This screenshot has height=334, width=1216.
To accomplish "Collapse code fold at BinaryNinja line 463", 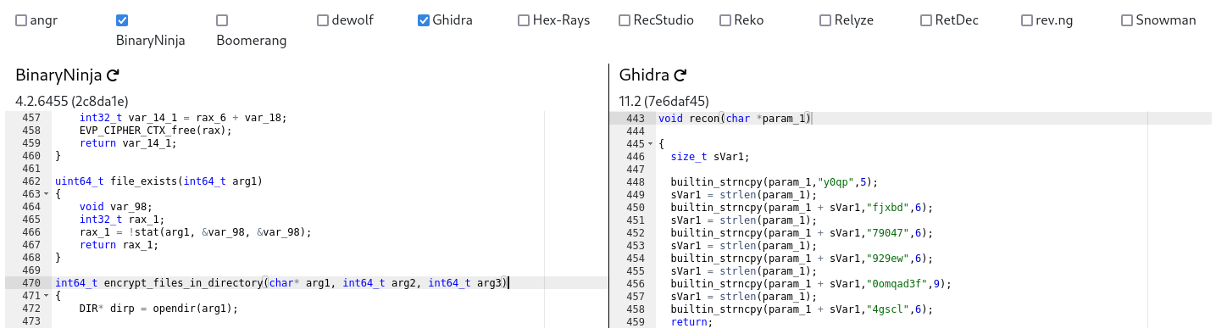I will (x=47, y=194).
